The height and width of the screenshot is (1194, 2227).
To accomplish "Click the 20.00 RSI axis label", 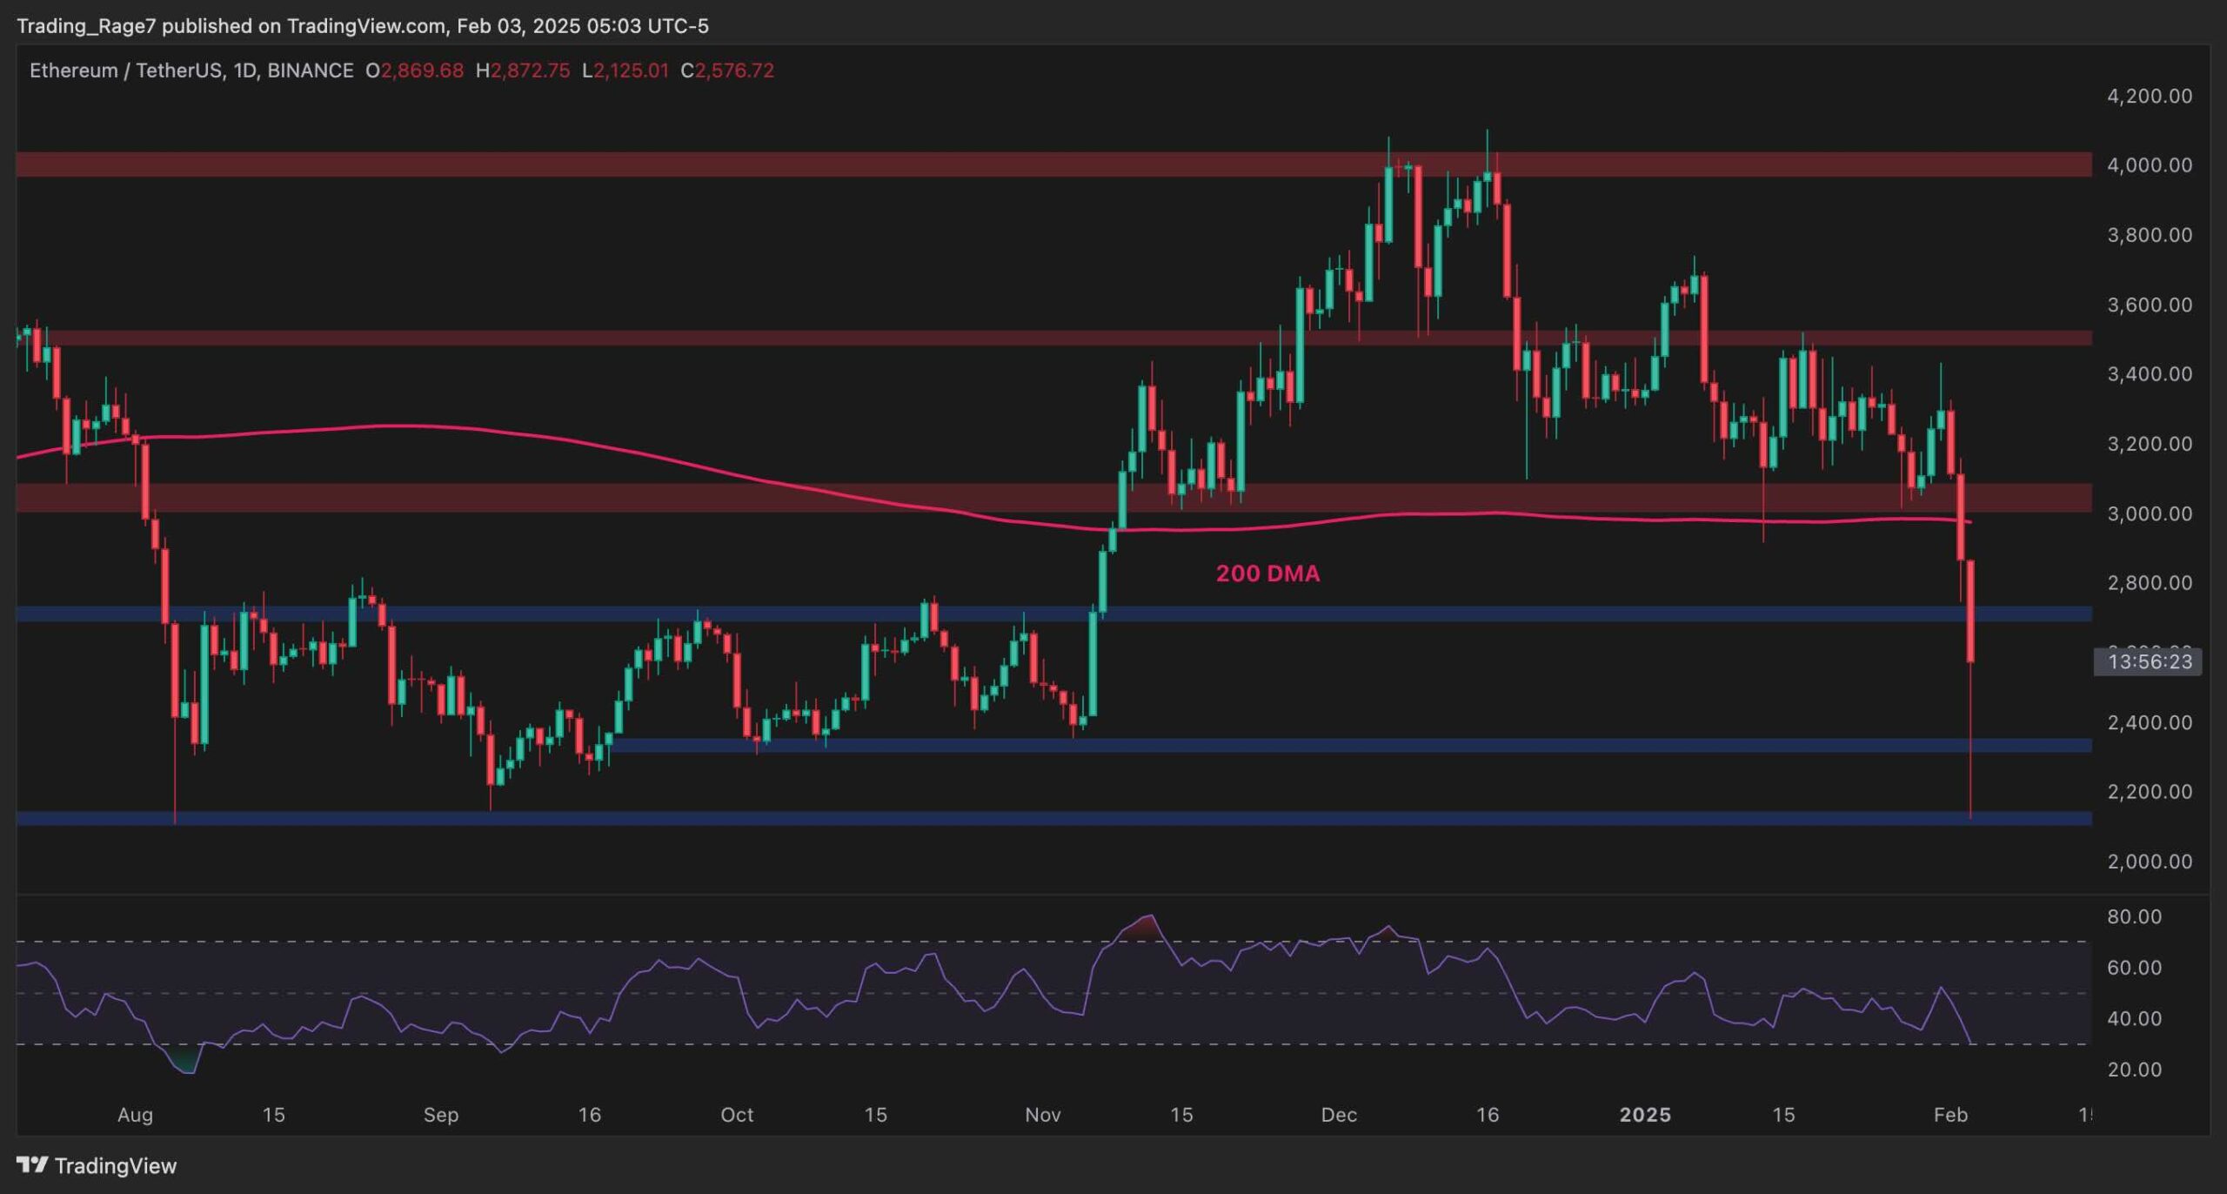I will pyautogui.click(x=2134, y=1070).
